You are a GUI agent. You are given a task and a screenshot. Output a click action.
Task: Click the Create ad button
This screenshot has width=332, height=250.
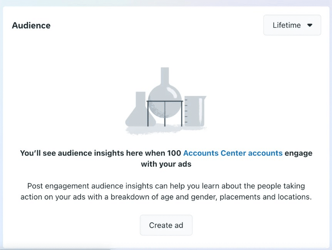166,225
